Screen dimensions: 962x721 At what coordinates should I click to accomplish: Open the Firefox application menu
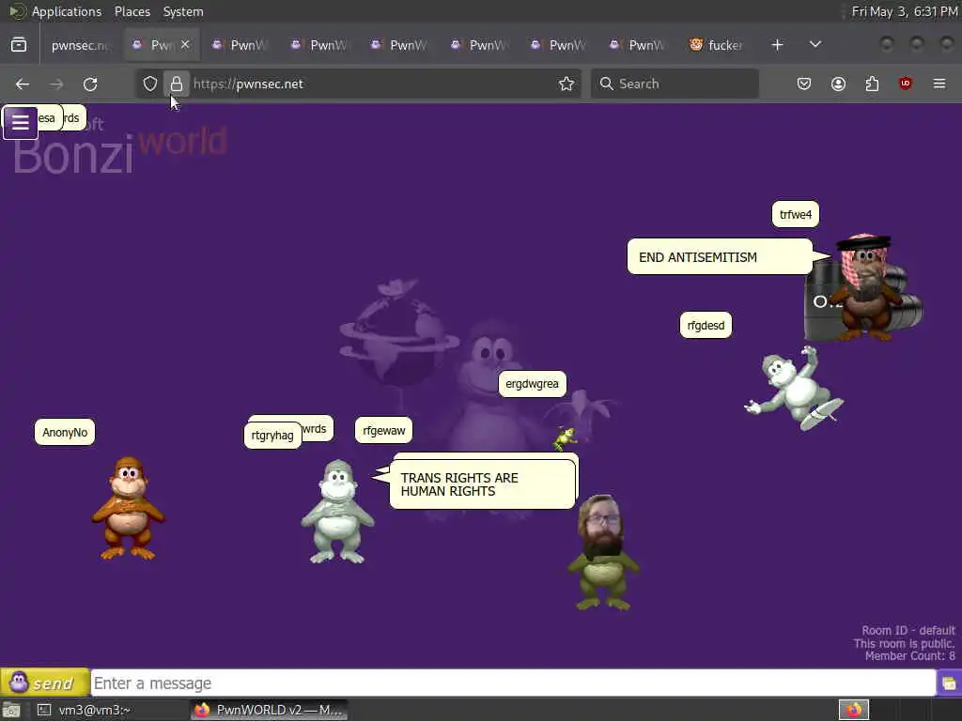(x=939, y=84)
